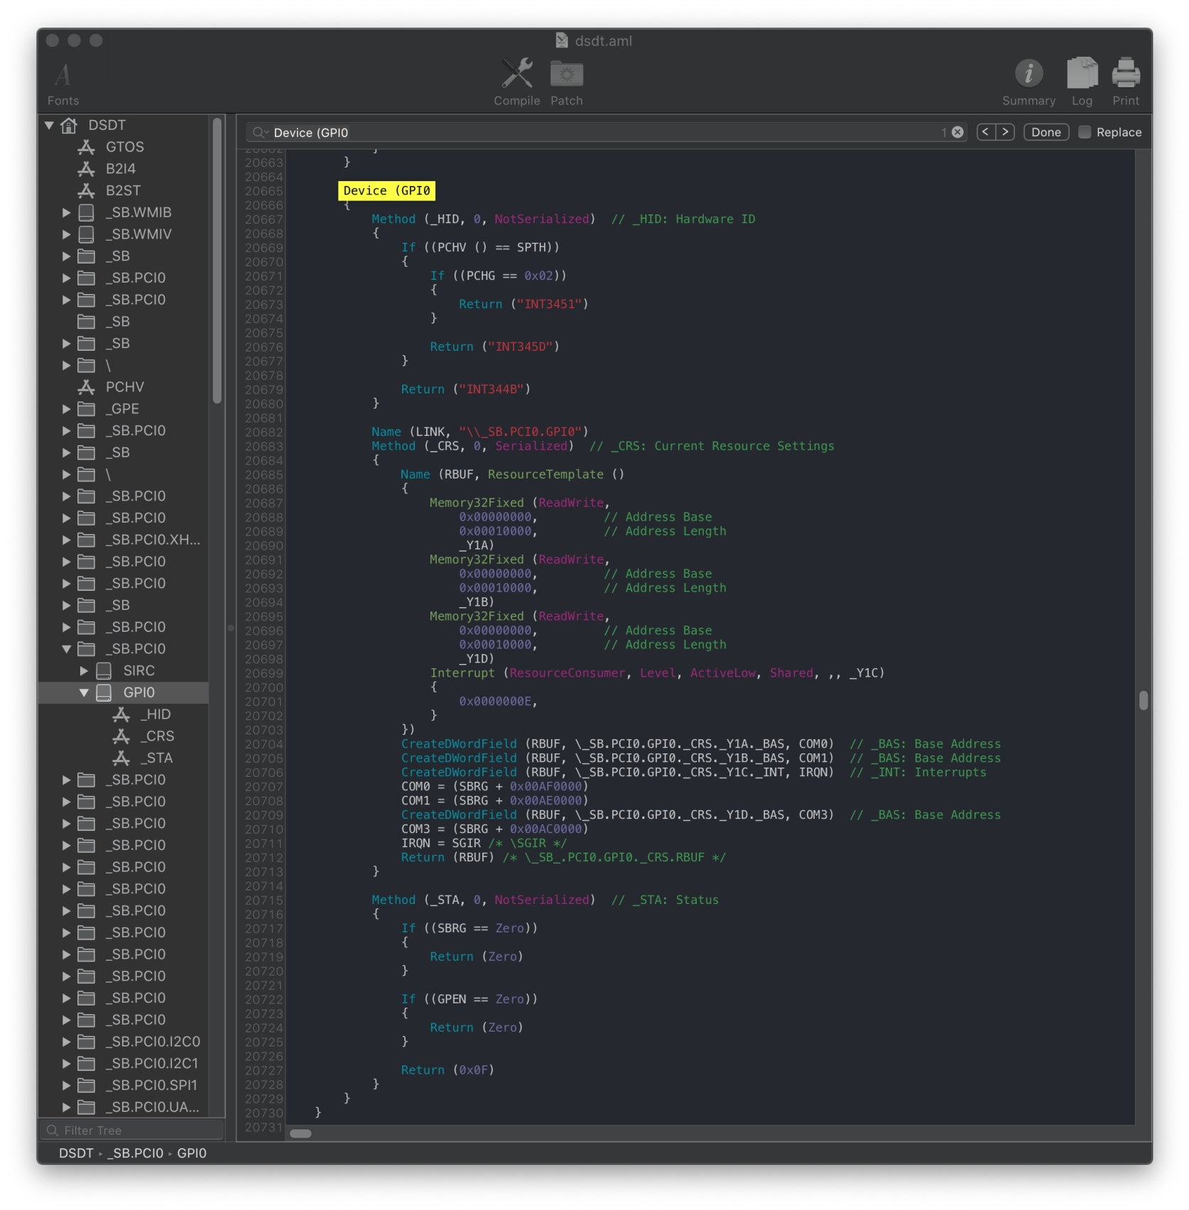
Task: Click the Filter Tree input field
Action: [135, 1130]
